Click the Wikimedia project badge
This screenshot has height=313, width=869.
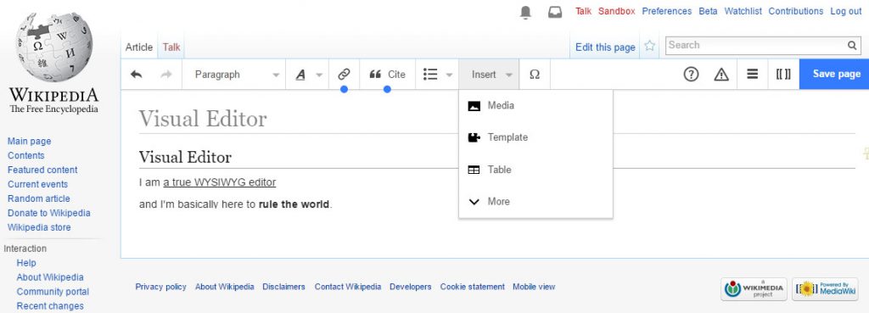pyautogui.click(x=754, y=289)
